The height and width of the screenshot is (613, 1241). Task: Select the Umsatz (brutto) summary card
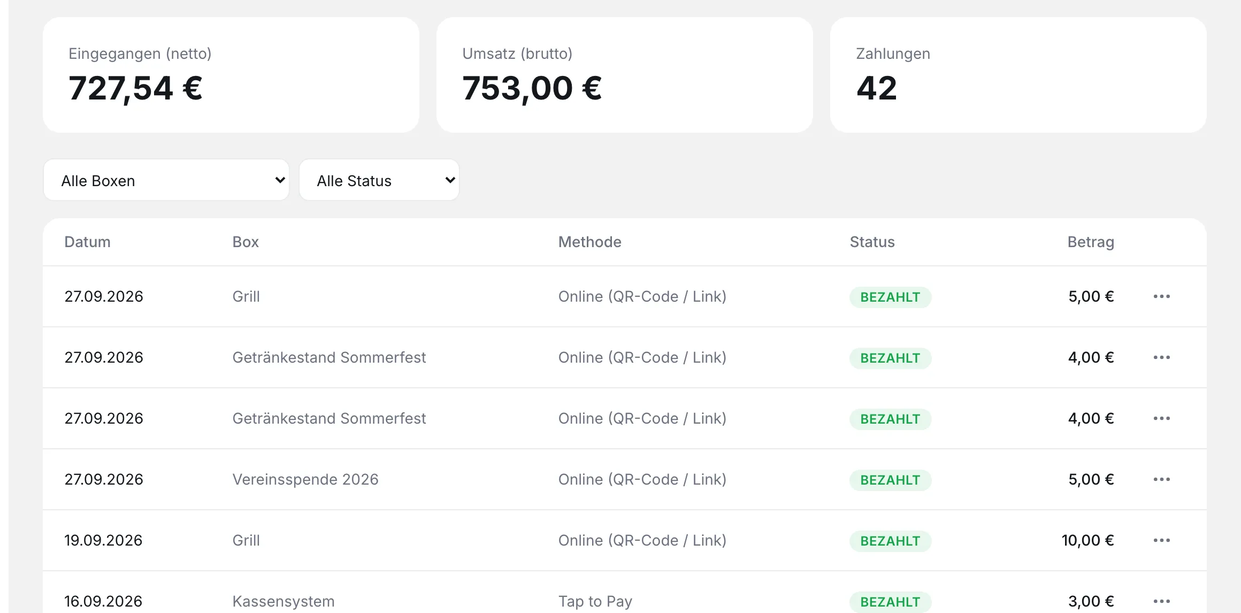coord(625,75)
